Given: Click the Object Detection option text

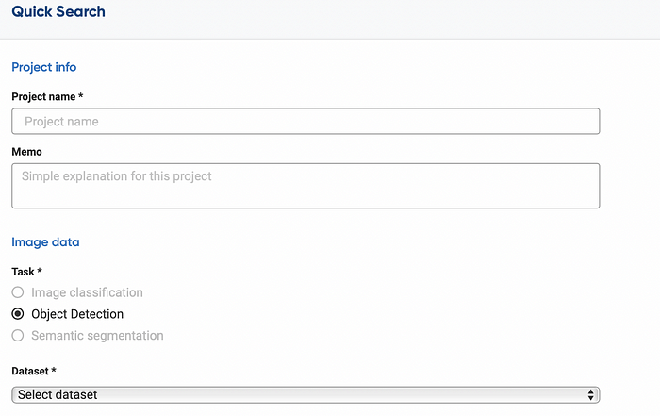Looking at the screenshot, I should click(x=77, y=314).
